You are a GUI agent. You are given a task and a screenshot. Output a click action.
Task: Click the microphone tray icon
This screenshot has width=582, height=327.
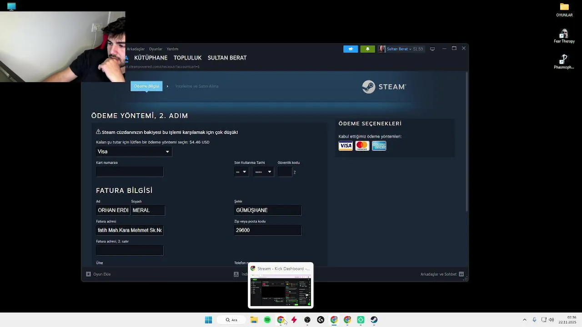click(534, 320)
